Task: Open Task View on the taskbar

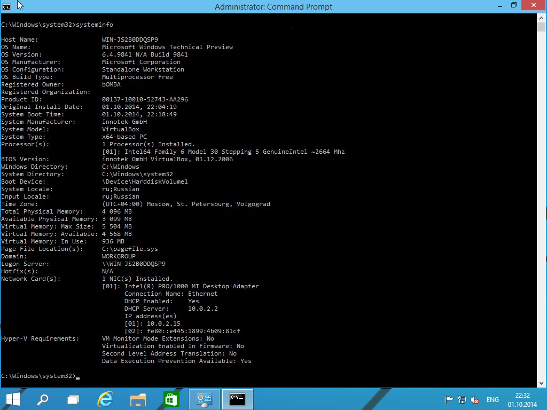Action: (73, 399)
